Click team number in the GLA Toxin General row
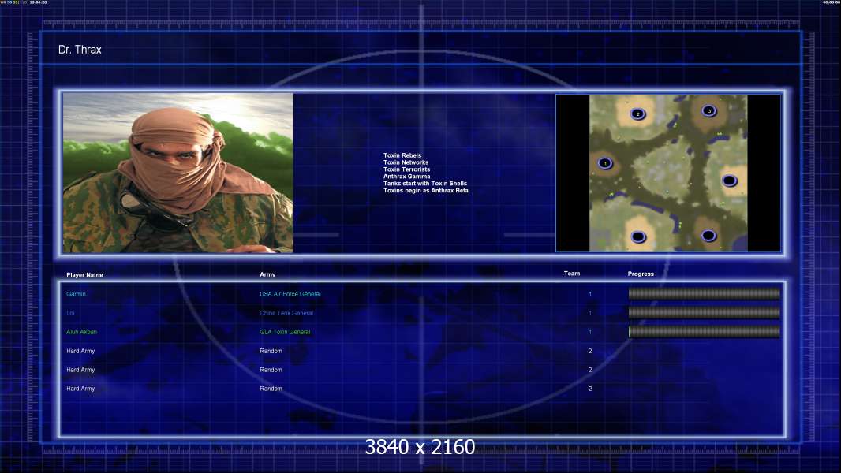 coord(590,332)
